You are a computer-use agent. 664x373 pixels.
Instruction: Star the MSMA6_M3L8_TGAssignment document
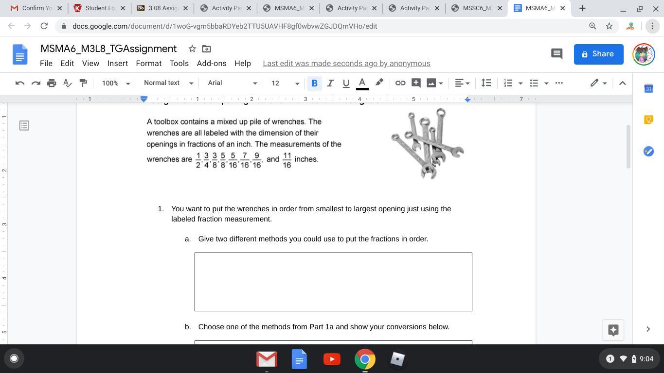point(192,49)
